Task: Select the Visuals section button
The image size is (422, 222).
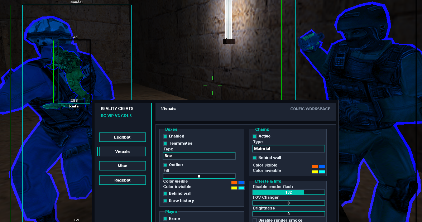Action: click(x=123, y=151)
